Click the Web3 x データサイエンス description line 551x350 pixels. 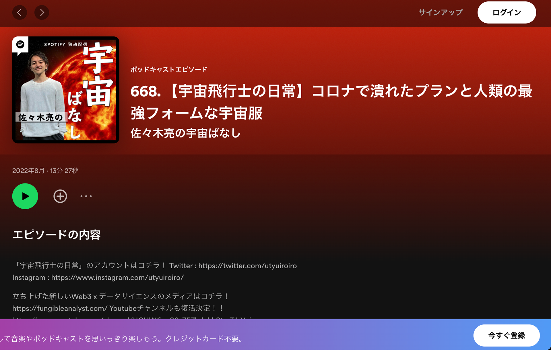pyautogui.click(x=121, y=296)
